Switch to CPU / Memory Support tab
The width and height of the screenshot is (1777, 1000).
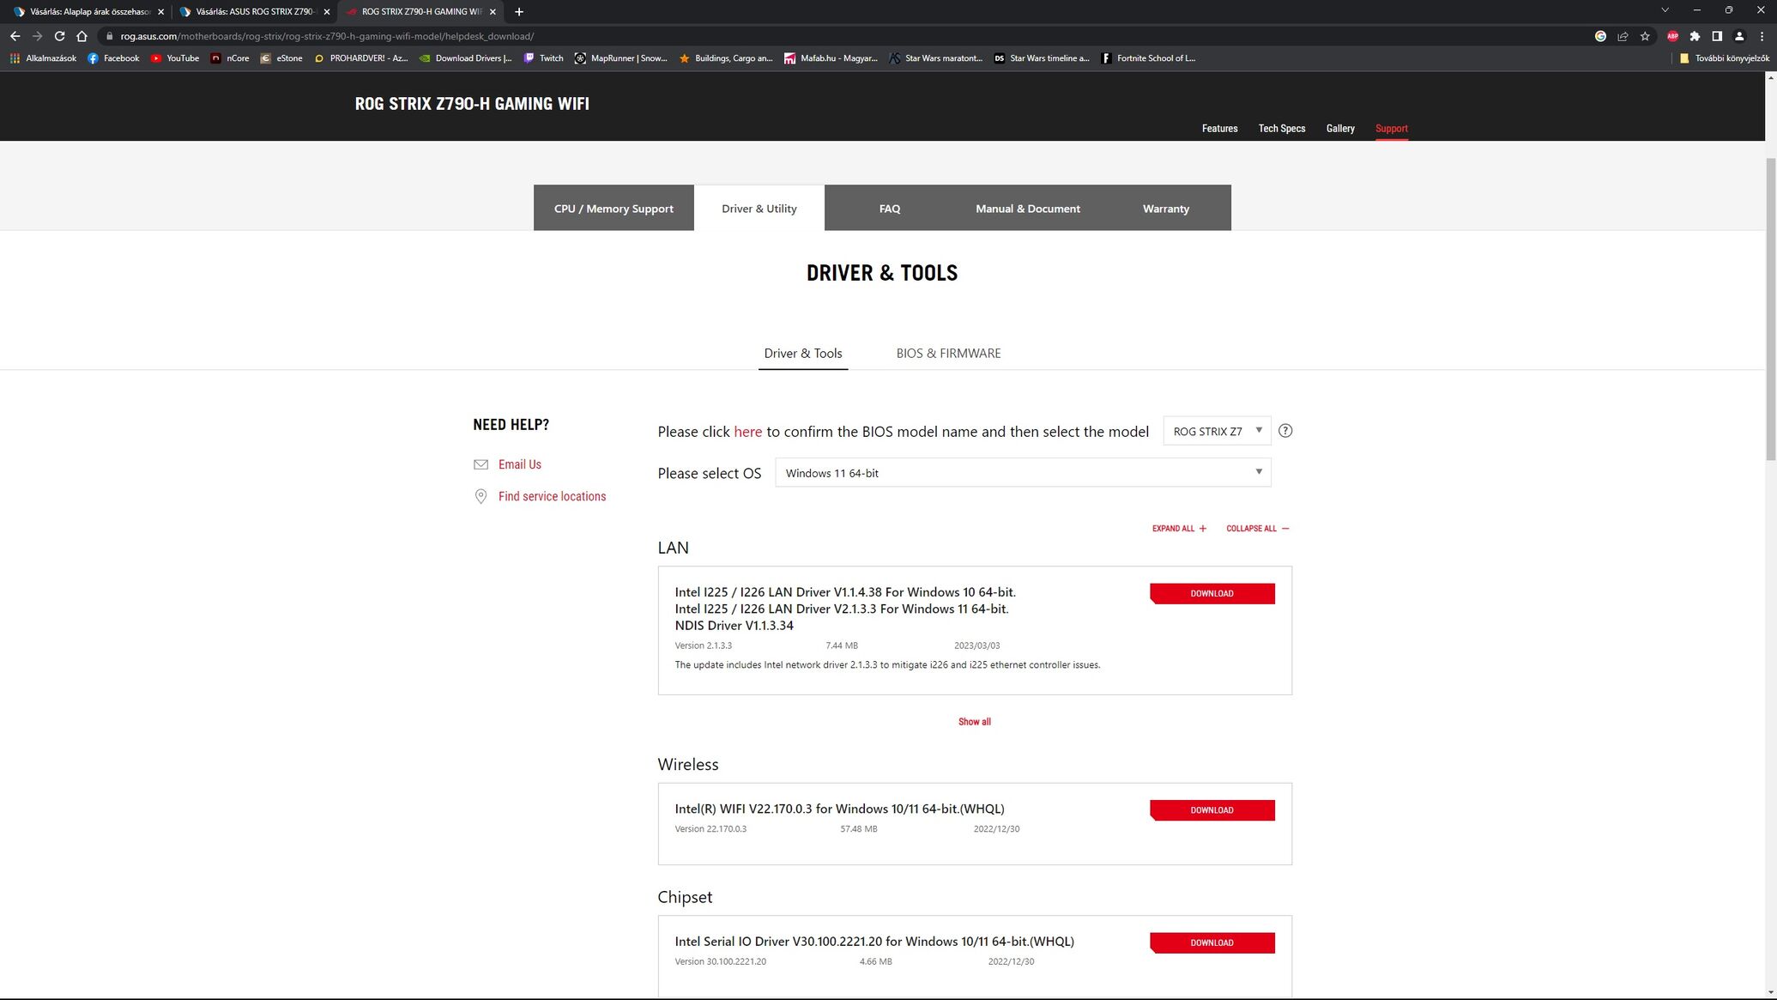[x=613, y=208]
